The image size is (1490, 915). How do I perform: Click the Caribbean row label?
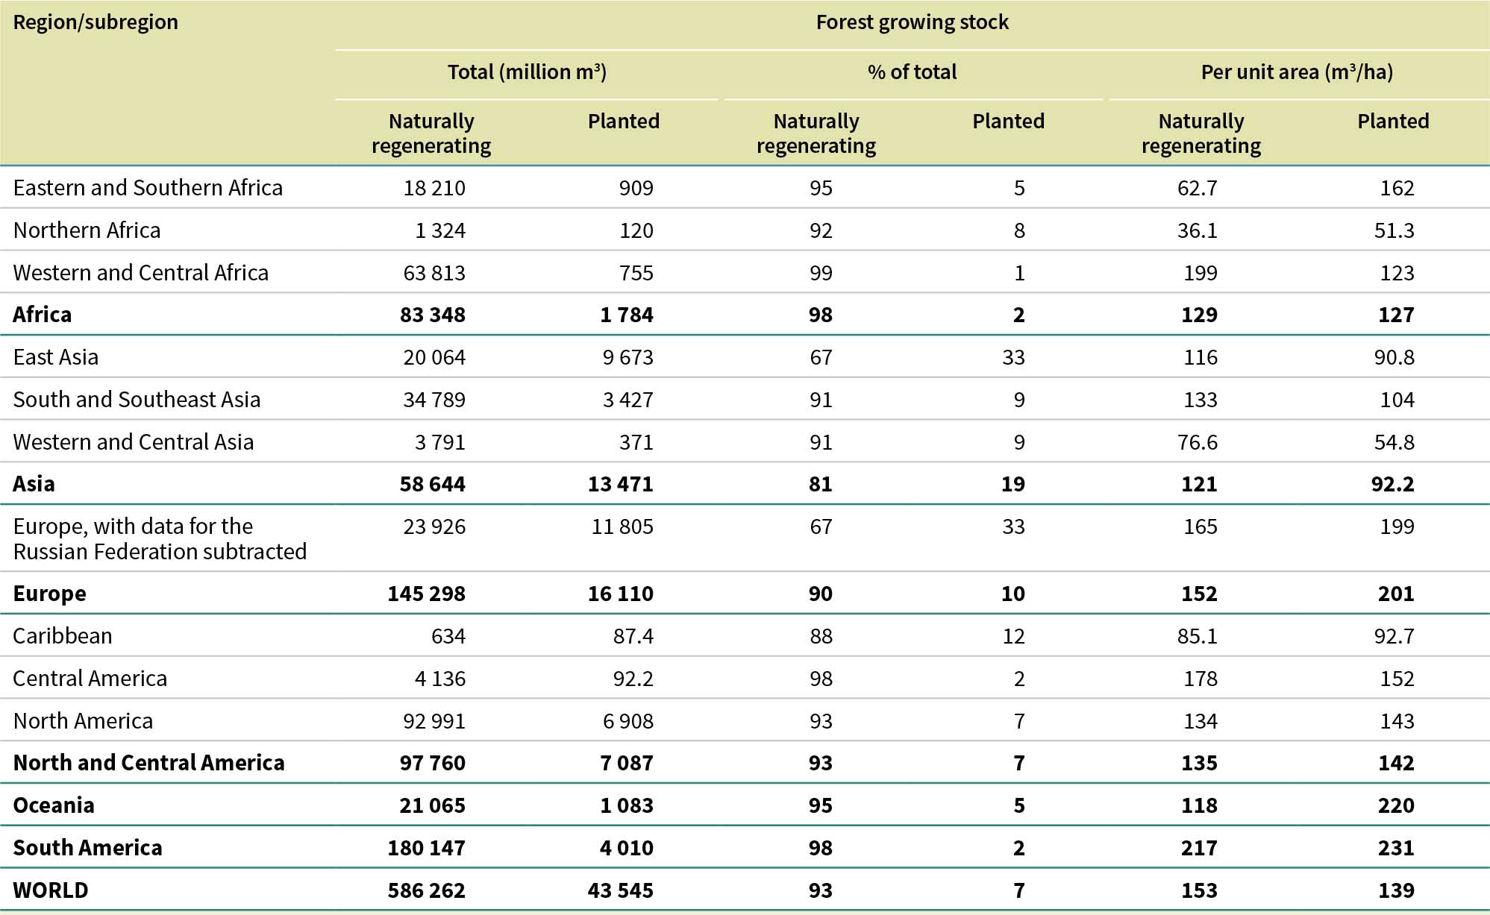pos(63,636)
